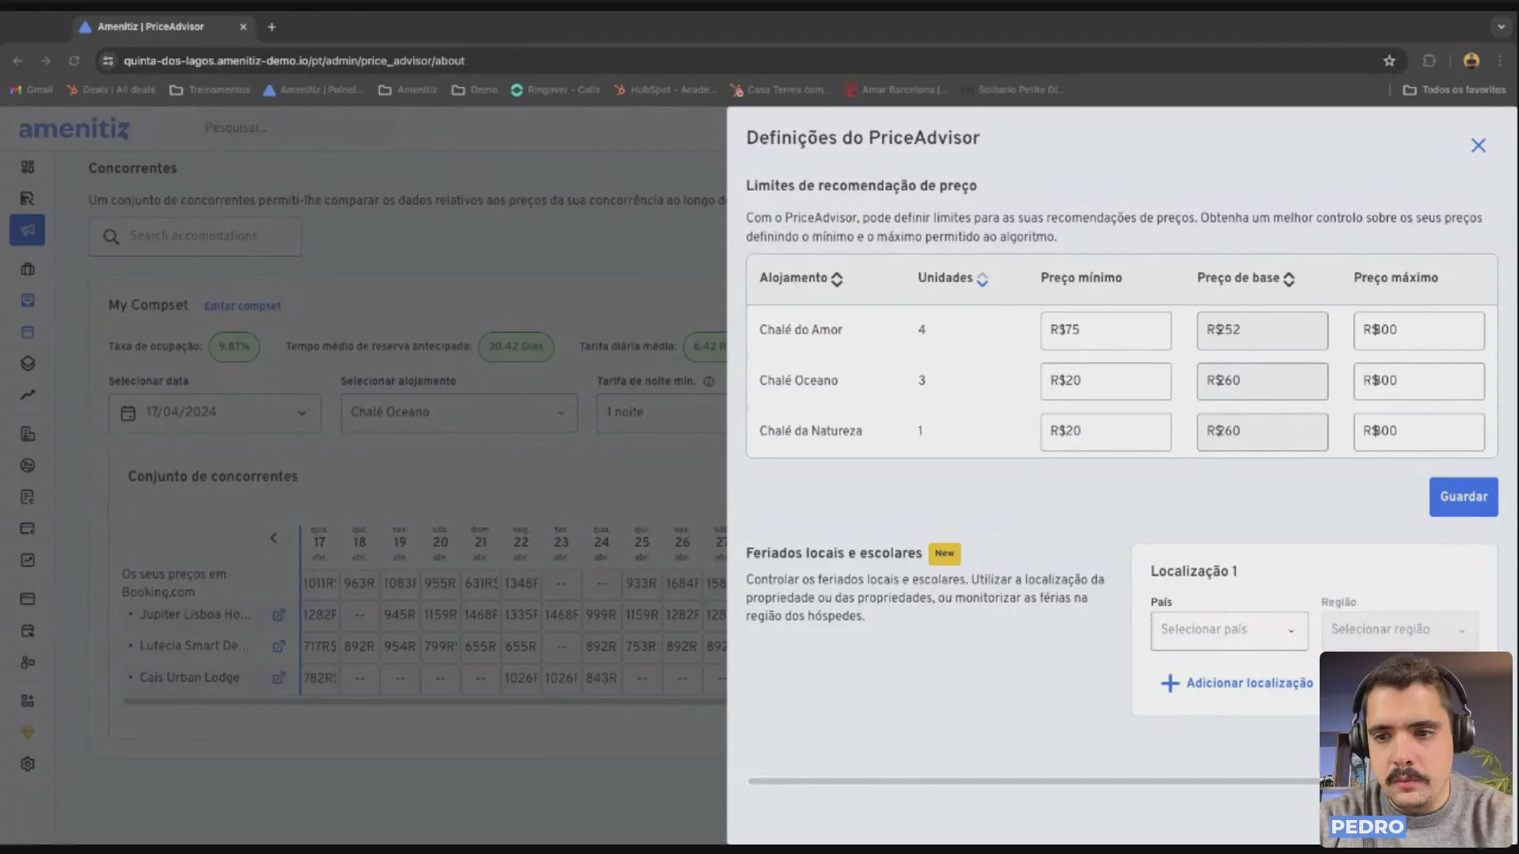This screenshot has height=854, width=1519.
Task: Click the Editar compset link
Action: pos(242,306)
